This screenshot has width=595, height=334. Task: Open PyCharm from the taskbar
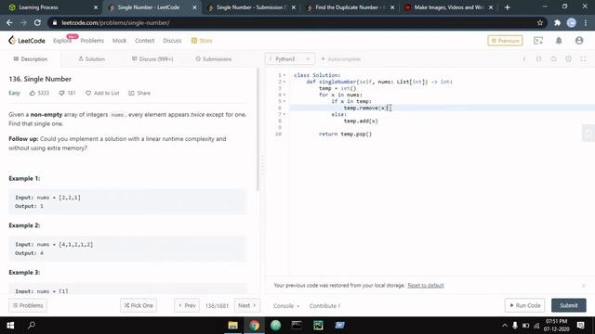318,326
